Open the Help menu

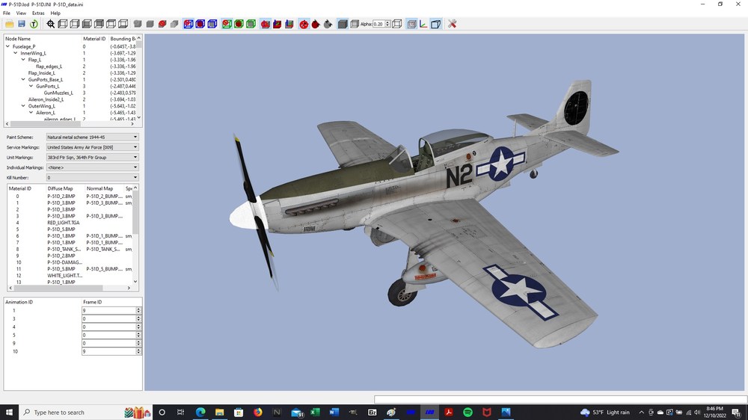click(55, 13)
